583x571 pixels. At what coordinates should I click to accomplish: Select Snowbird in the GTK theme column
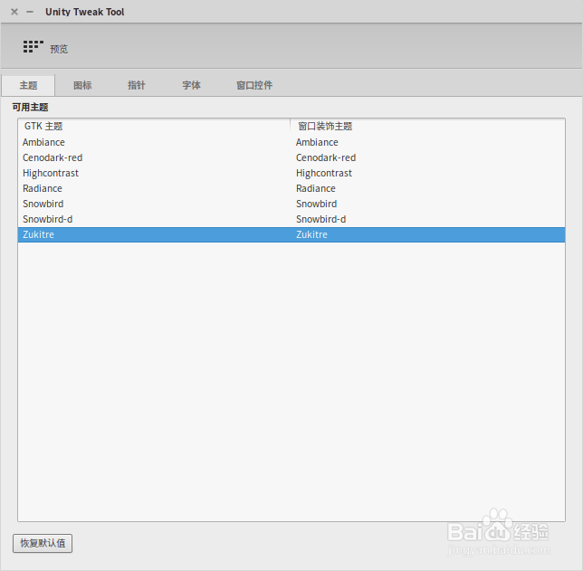click(x=43, y=204)
